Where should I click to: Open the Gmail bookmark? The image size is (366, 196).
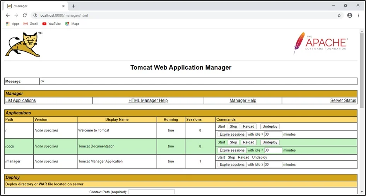click(31, 24)
